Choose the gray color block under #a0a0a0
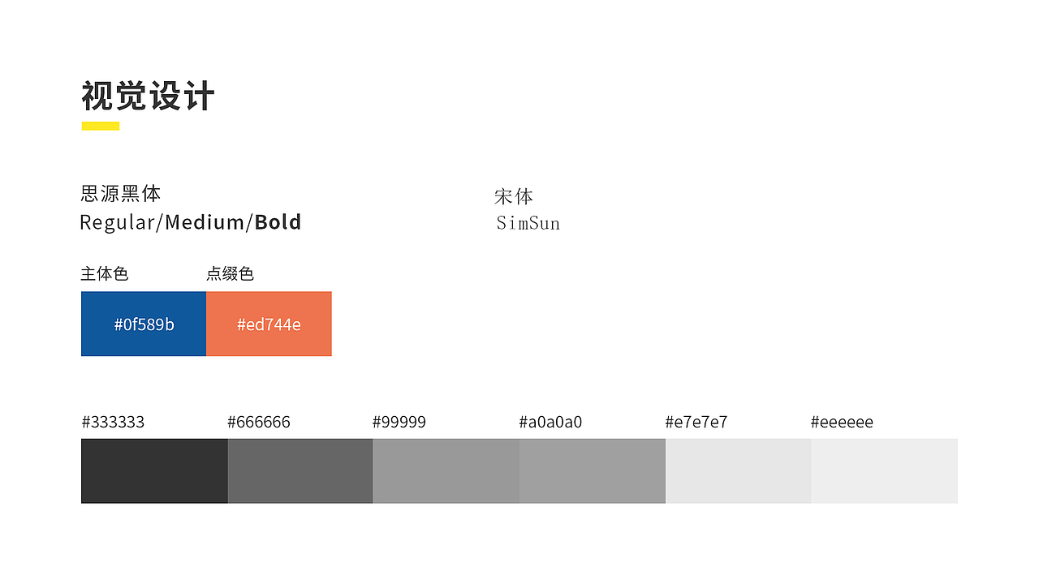The height and width of the screenshot is (584, 1039). point(593,470)
